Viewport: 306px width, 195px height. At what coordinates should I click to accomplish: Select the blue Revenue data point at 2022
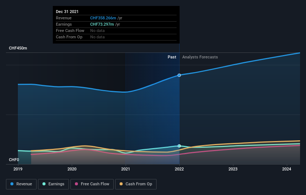pyautogui.click(x=179, y=75)
